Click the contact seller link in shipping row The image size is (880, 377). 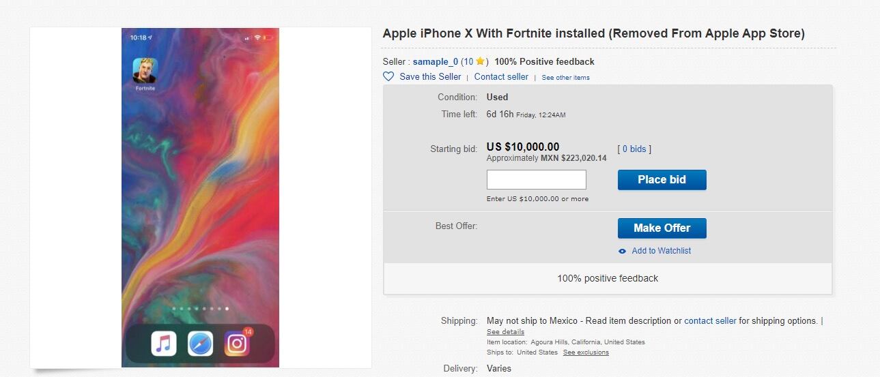point(710,321)
